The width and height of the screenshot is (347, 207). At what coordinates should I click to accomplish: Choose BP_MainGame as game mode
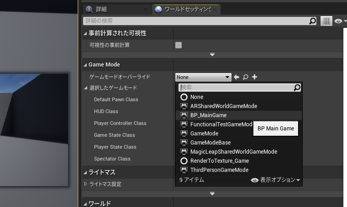(239, 115)
